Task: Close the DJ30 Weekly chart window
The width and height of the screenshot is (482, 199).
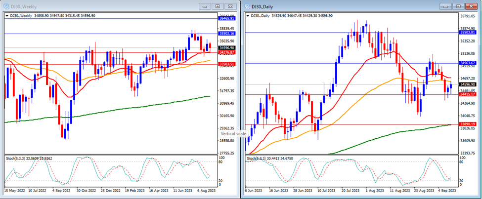Action: pos(230,6)
